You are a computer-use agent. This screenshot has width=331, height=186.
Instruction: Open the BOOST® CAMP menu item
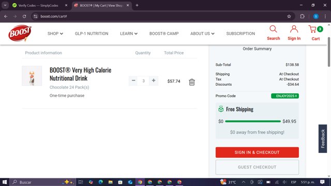tap(164, 34)
